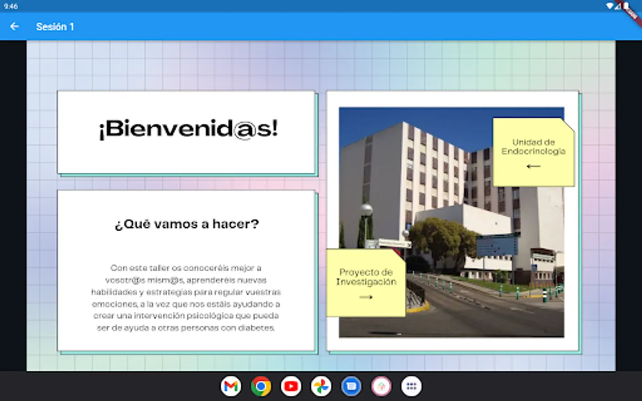
Task: Tap the back arrow in the app bar
Action: (14, 27)
